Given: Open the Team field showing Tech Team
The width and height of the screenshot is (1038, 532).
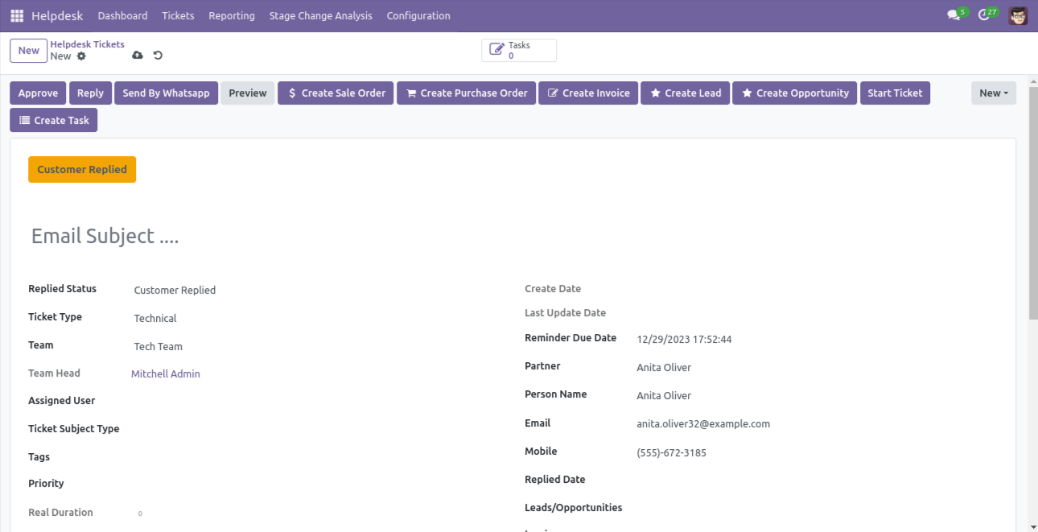Looking at the screenshot, I should [x=318, y=347].
